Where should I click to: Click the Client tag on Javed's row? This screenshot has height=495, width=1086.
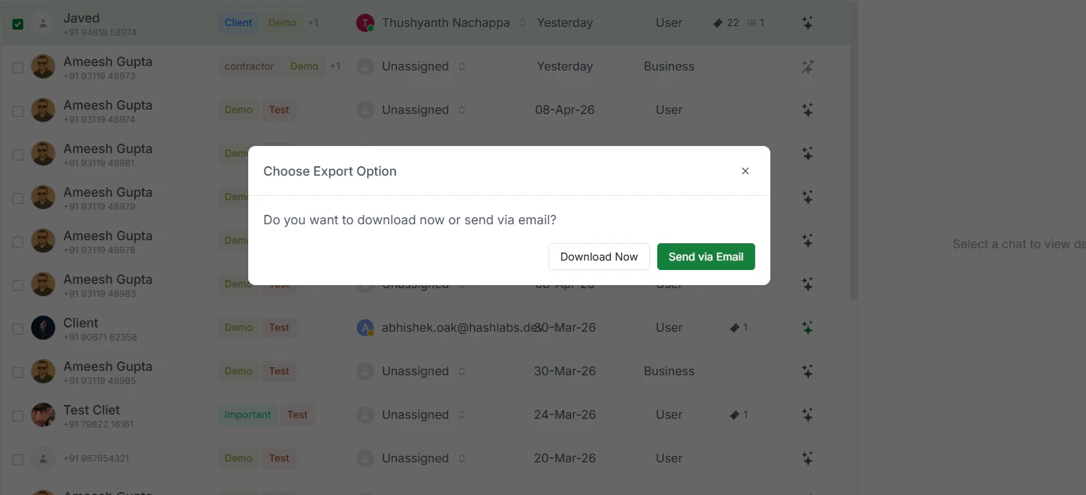[238, 22]
